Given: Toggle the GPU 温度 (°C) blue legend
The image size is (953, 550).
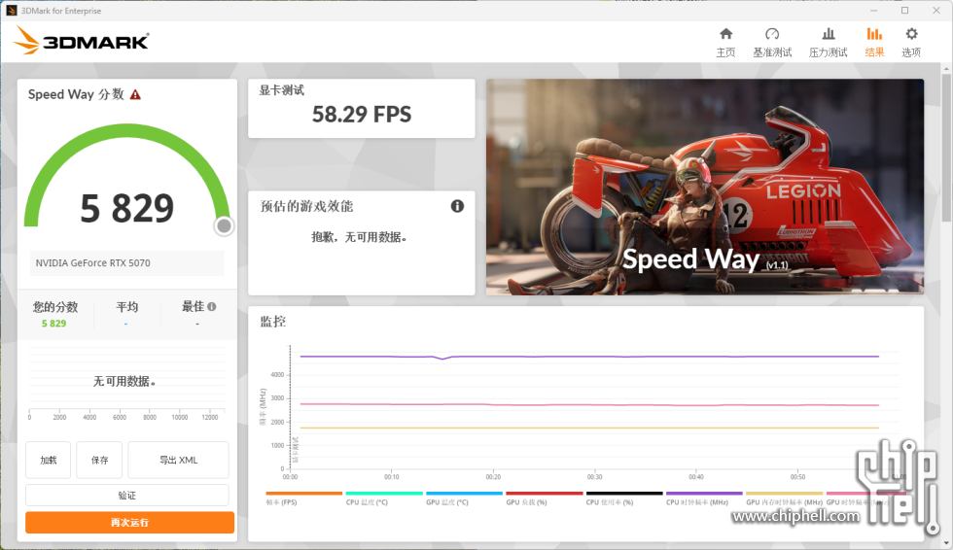Looking at the screenshot, I should tap(465, 498).
